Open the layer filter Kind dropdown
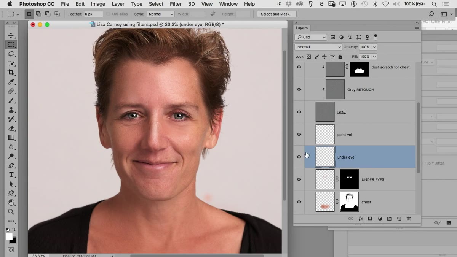The height and width of the screenshot is (257, 457). click(x=311, y=37)
